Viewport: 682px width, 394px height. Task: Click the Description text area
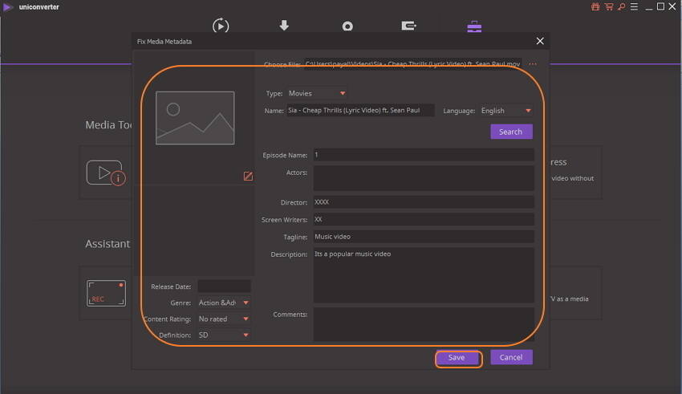click(424, 275)
